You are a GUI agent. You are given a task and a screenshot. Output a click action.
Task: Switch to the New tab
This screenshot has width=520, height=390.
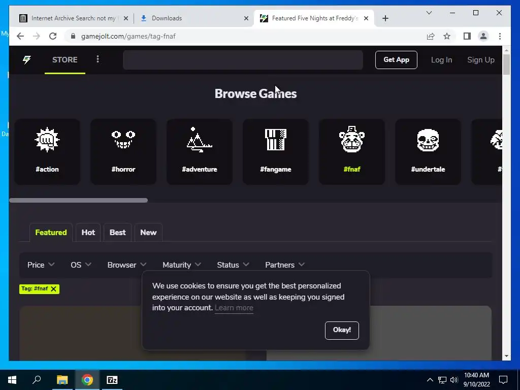[x=148, y=233]
